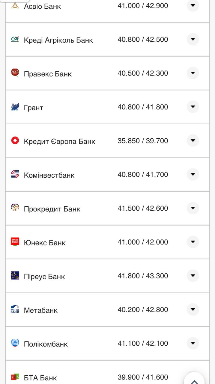Open Кредит Європа Банк link
215x384 pixels.
click(59, 141)
